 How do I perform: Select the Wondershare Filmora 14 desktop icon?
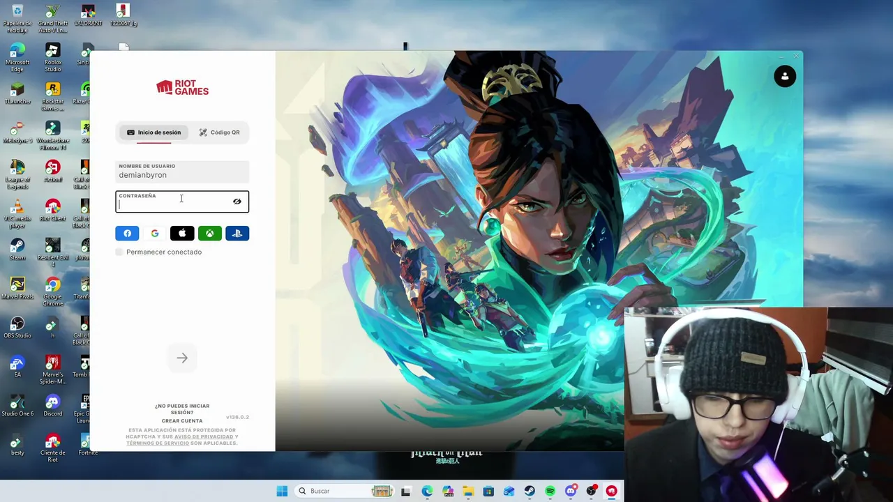tap(52, 136)
